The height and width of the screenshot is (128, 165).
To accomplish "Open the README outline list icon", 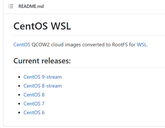I will 11,6.
